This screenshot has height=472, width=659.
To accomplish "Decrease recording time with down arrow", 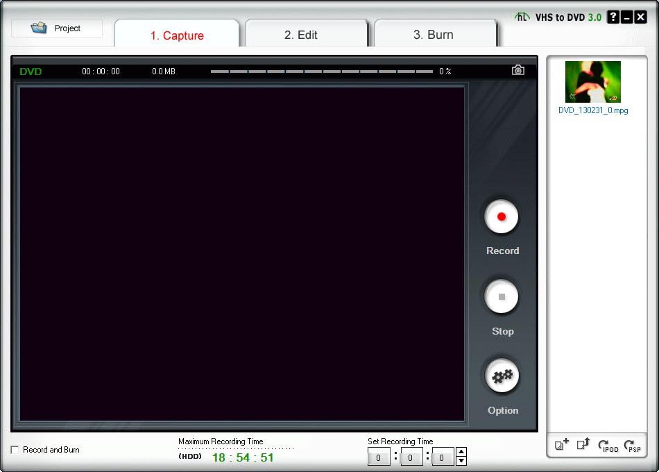I will pyautogui.click(x=461, y=461).
